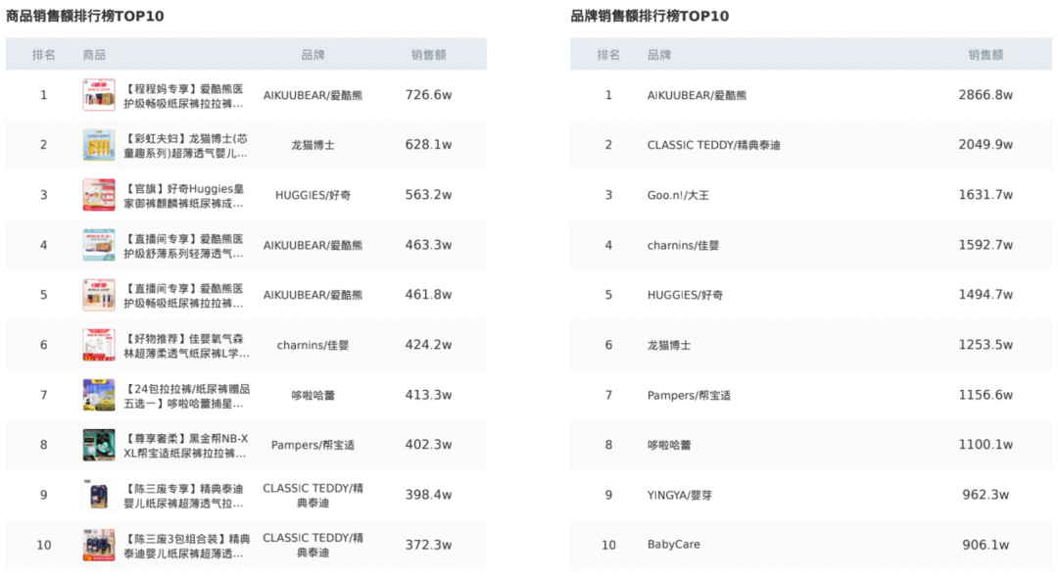1058x579 pixels.
Task: Click the 销售额 column header in product table
Action: tap(428, 55)
